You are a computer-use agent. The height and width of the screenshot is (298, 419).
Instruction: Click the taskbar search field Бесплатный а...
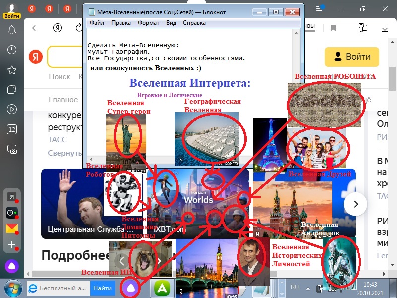(x=59, y=288)
